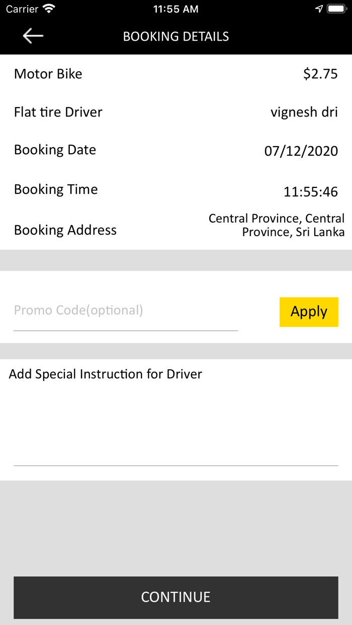Viewport: 352px width, 625px height.
Task: Tap the location arrow status icon
Action: click(318, 9)
